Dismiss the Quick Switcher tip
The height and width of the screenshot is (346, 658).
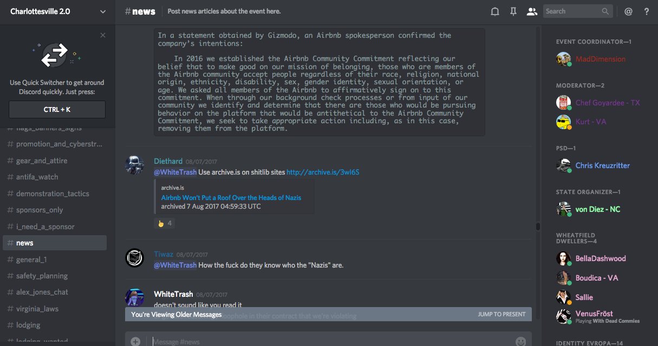click(103, 35)
